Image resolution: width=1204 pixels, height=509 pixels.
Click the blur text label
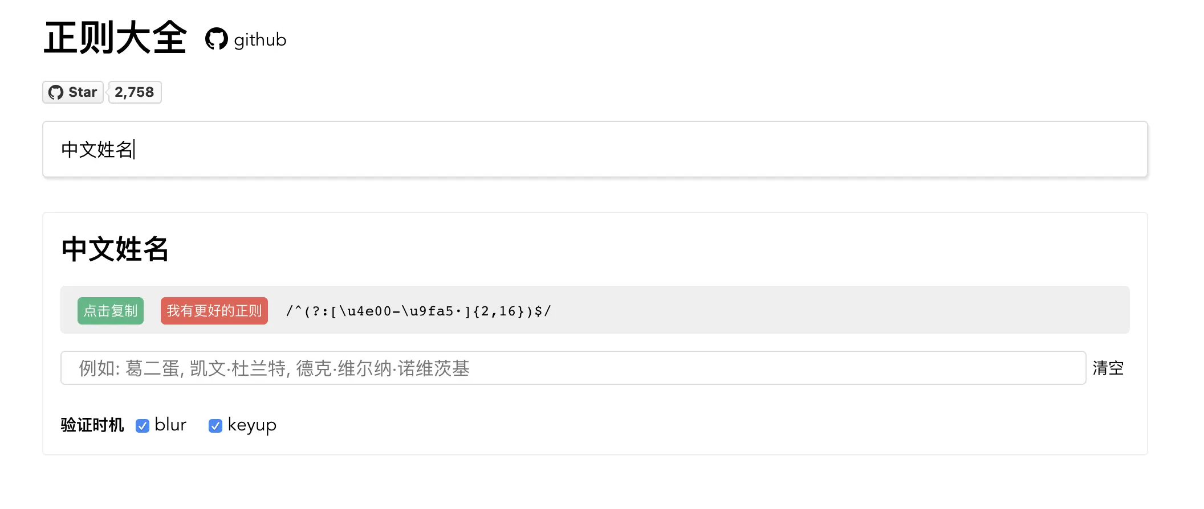point(170,425)
